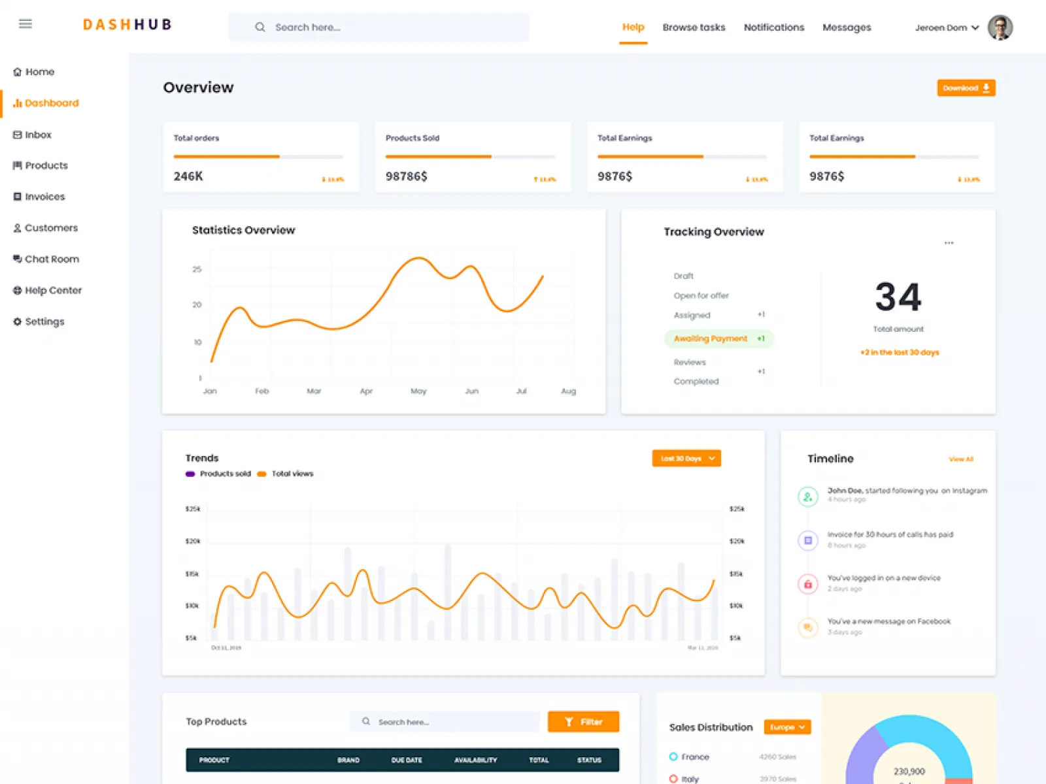1046x784 pixels.
Task: Open Invoices in the sidebar
Action: (17, 197)
